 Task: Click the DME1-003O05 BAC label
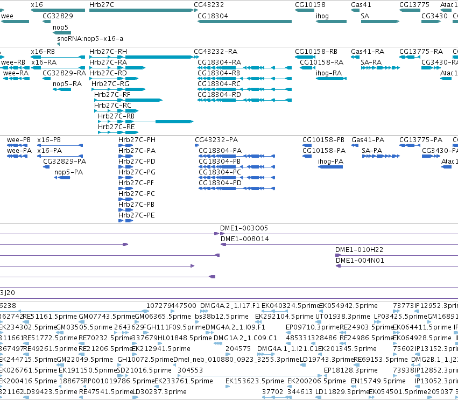[x=244, y=228]
